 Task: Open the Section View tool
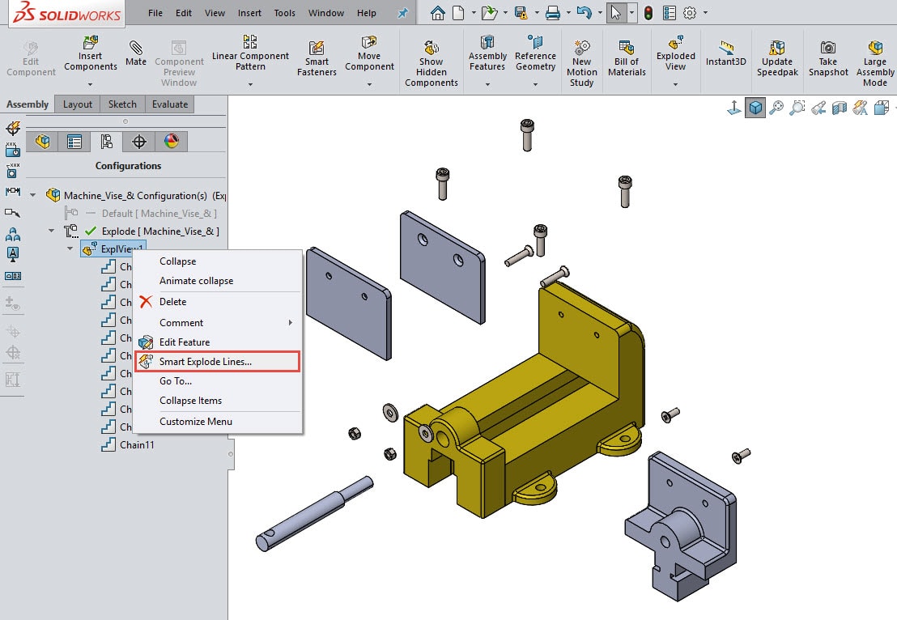(840, 106)
